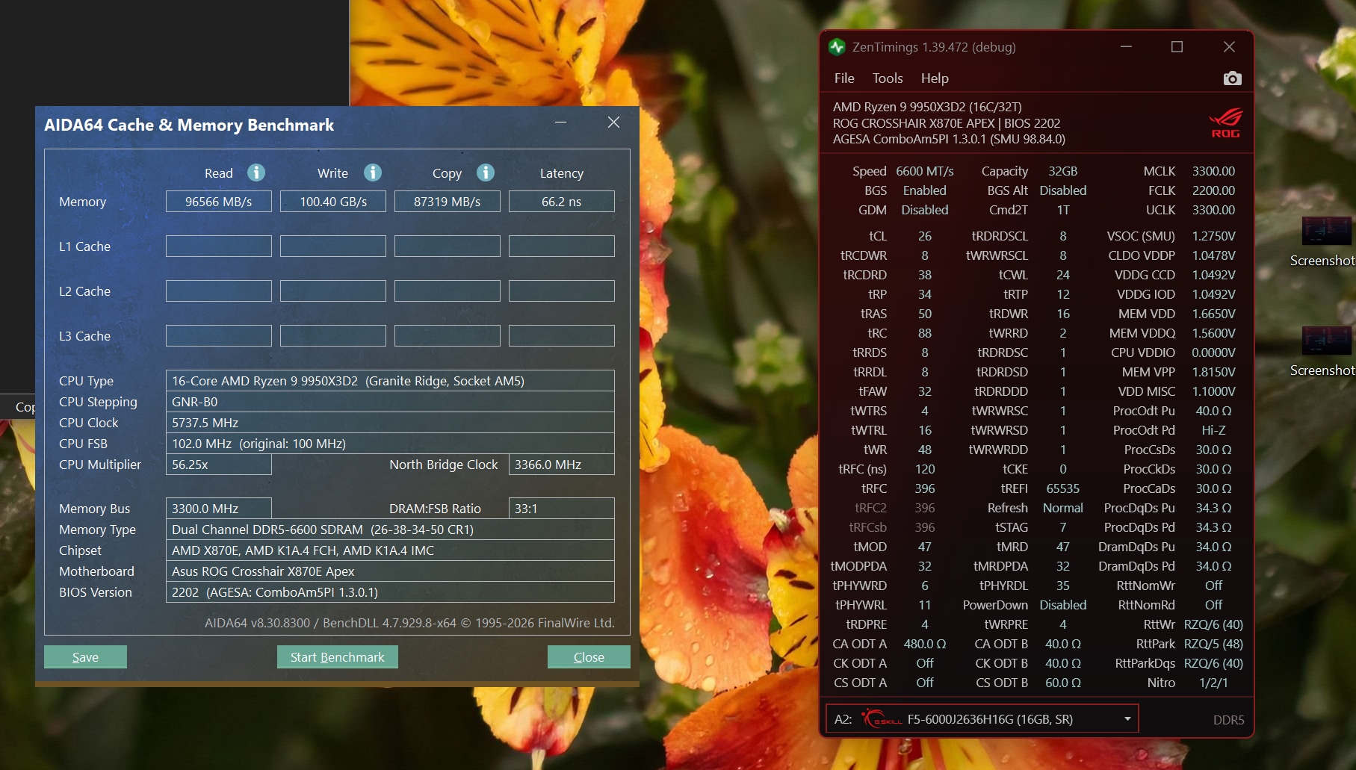This screenshot has width=1356, height=770.
Task: Take a ZenTimings screenshot with the camera icon
Action: [1232, 78]
